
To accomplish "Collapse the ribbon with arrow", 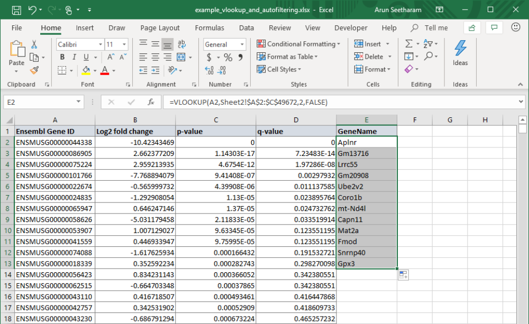I will pos(520,84).
